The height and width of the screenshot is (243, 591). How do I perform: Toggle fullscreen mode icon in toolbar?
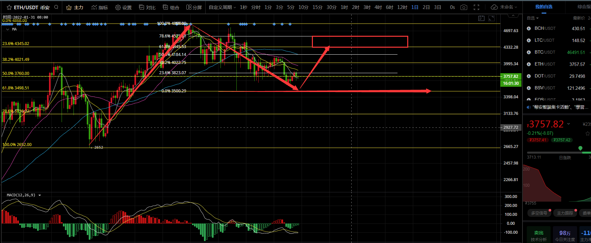[476, 7]
